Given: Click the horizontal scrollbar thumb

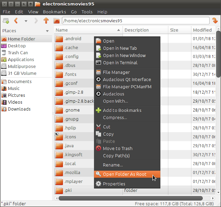Looking at the screenshot, I should pos(131,198).
